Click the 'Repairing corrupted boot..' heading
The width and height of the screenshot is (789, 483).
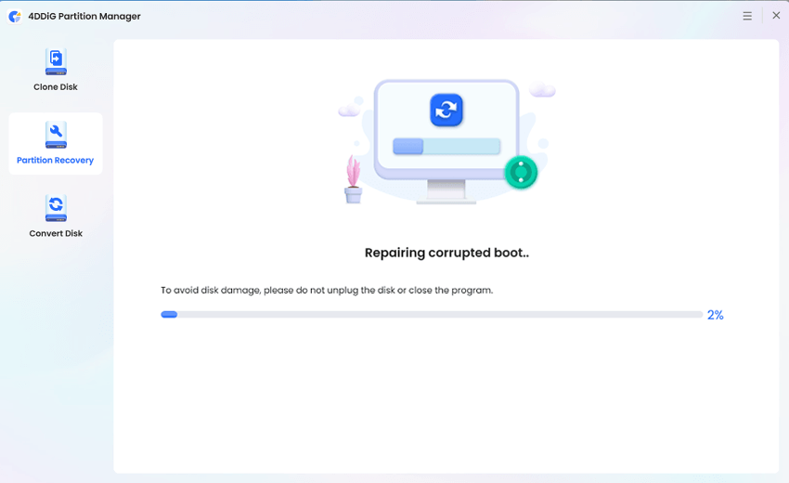coord(446,253)
